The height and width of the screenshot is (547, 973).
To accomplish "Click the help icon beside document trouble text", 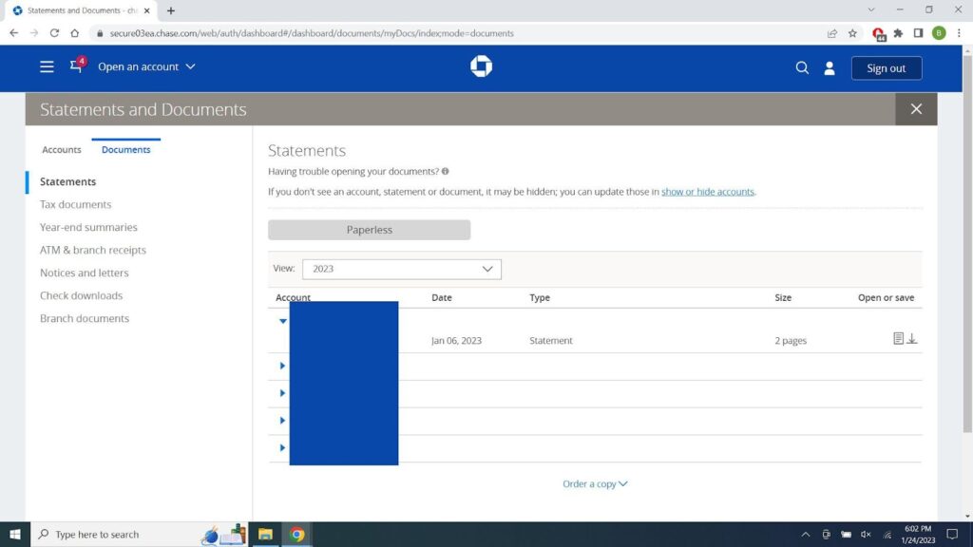I will [446, 172].
